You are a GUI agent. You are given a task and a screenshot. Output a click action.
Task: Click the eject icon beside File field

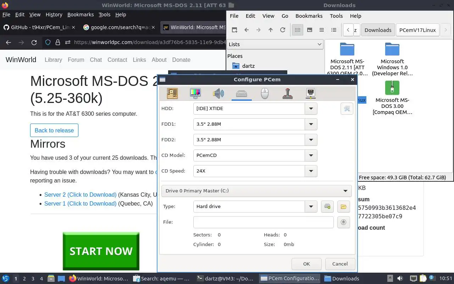[343, 222]
